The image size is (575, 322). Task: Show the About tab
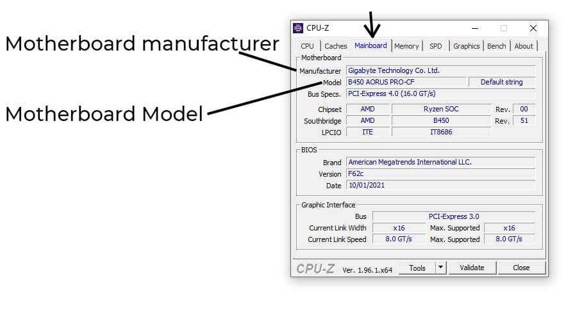tap(524, 46)
